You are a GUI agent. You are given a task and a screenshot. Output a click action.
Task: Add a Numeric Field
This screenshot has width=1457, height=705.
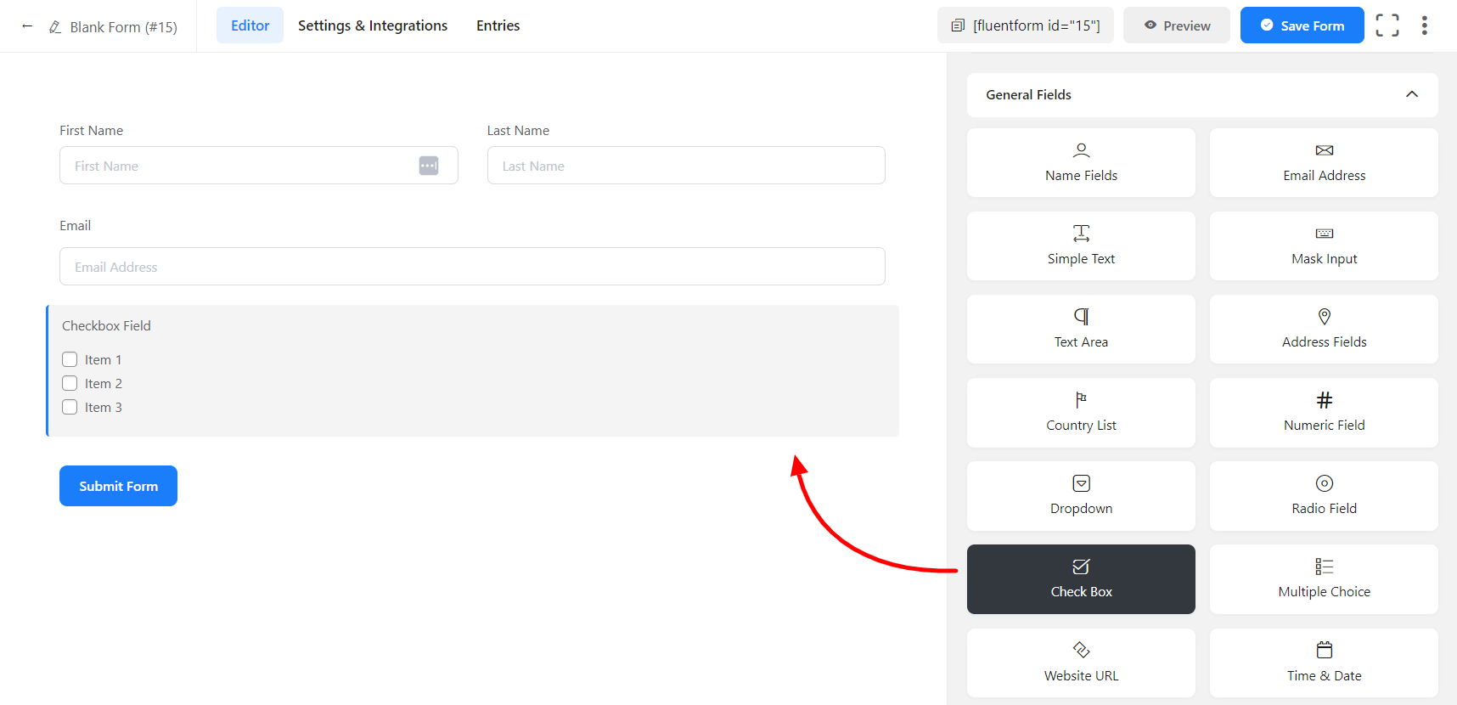pos(1324,413)
